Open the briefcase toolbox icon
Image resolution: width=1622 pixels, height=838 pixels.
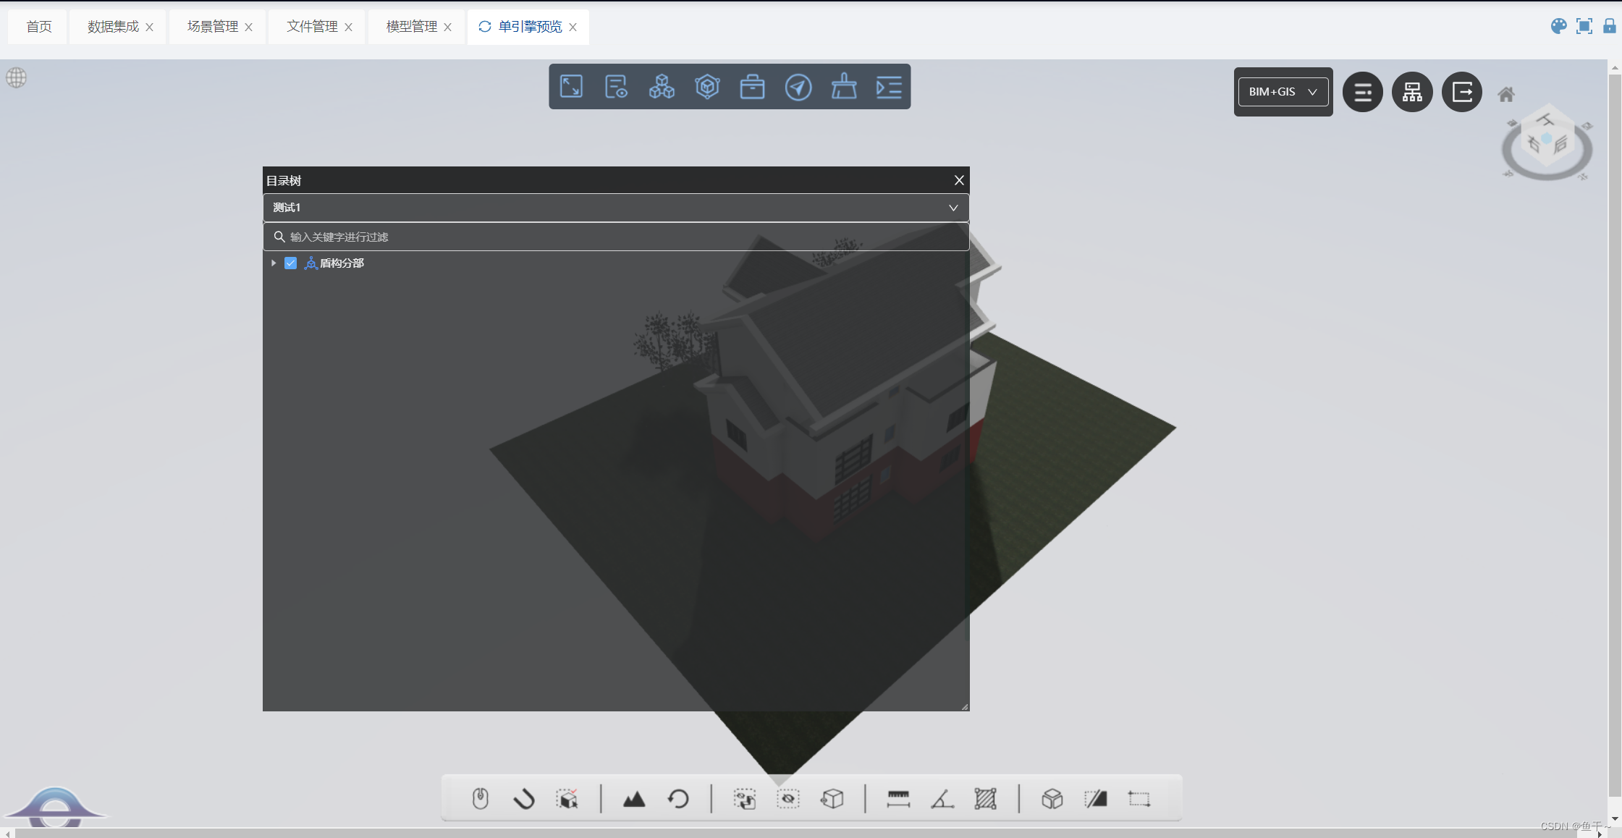(752, 87)
